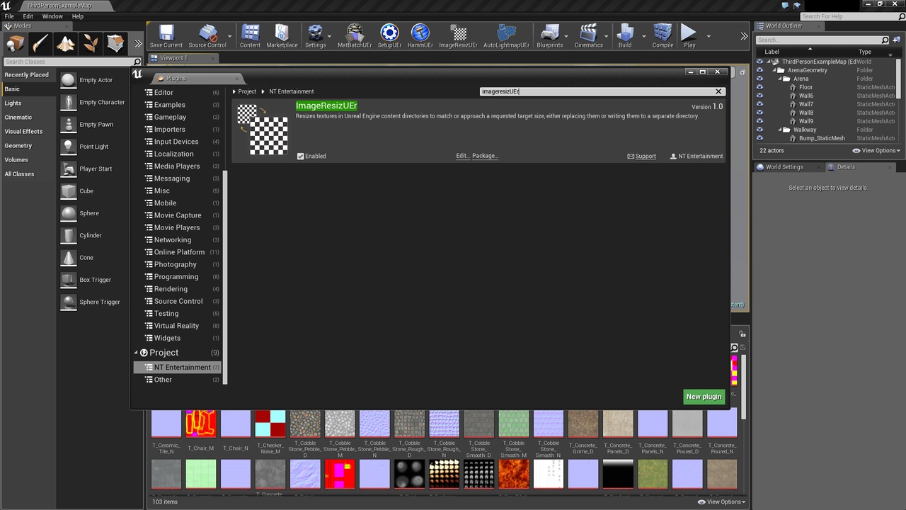Open the Window menu
Viewport: 906px width, 510px height.
coord(52,16)
